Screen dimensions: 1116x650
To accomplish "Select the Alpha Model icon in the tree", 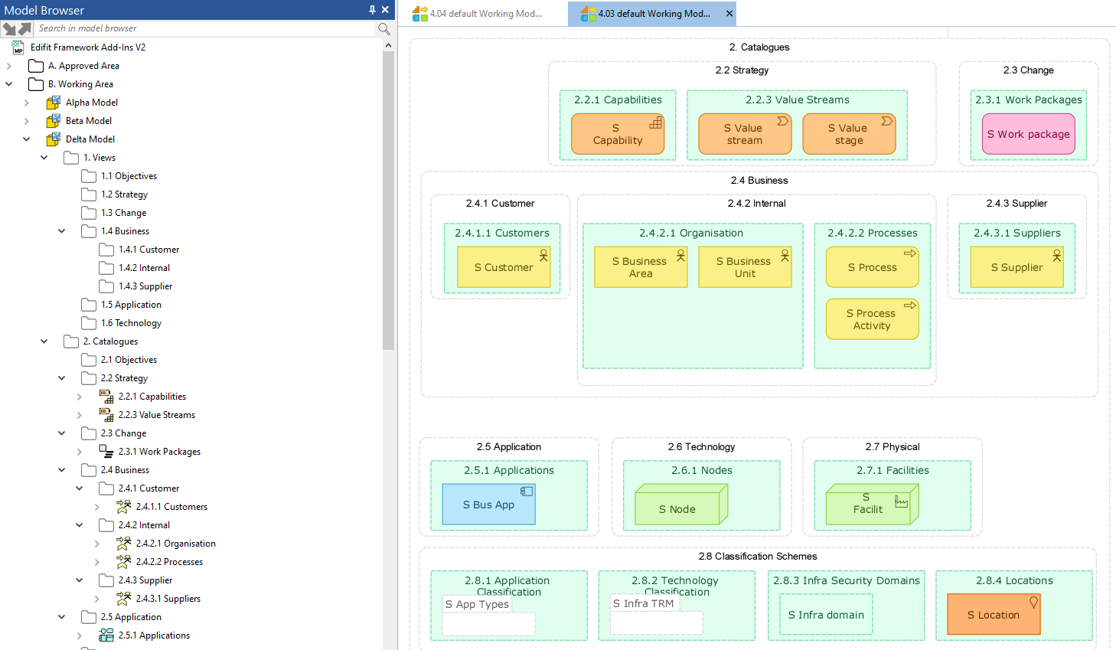I will tap(54, 103).
